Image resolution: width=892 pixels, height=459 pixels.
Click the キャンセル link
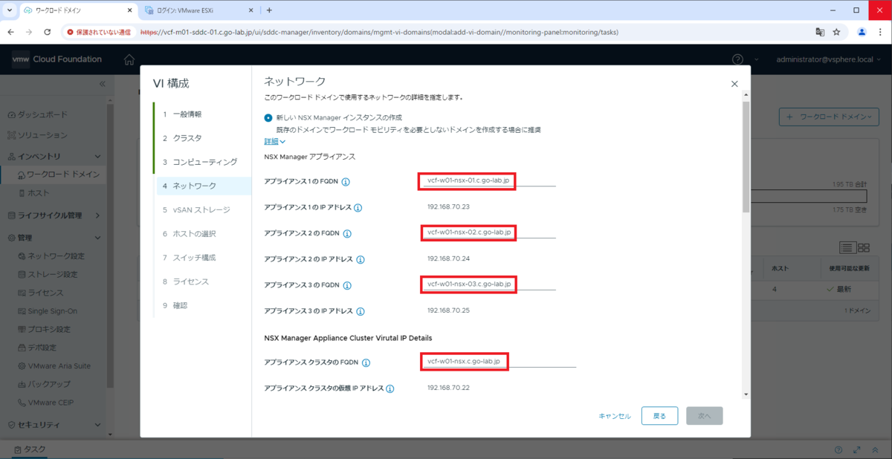coord(615,416)
